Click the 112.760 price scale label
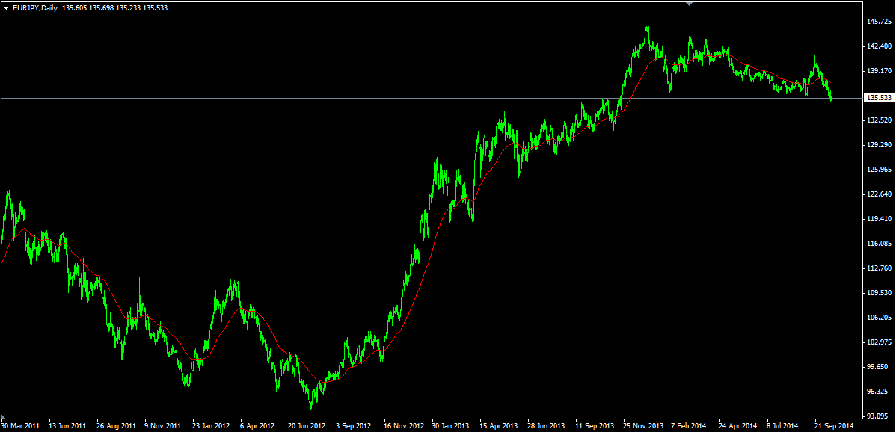This screenshot has height=432, width=896. click(x=880, y=268)
